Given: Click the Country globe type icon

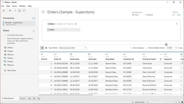Looking at the screenshot, I should coord(181,54).
